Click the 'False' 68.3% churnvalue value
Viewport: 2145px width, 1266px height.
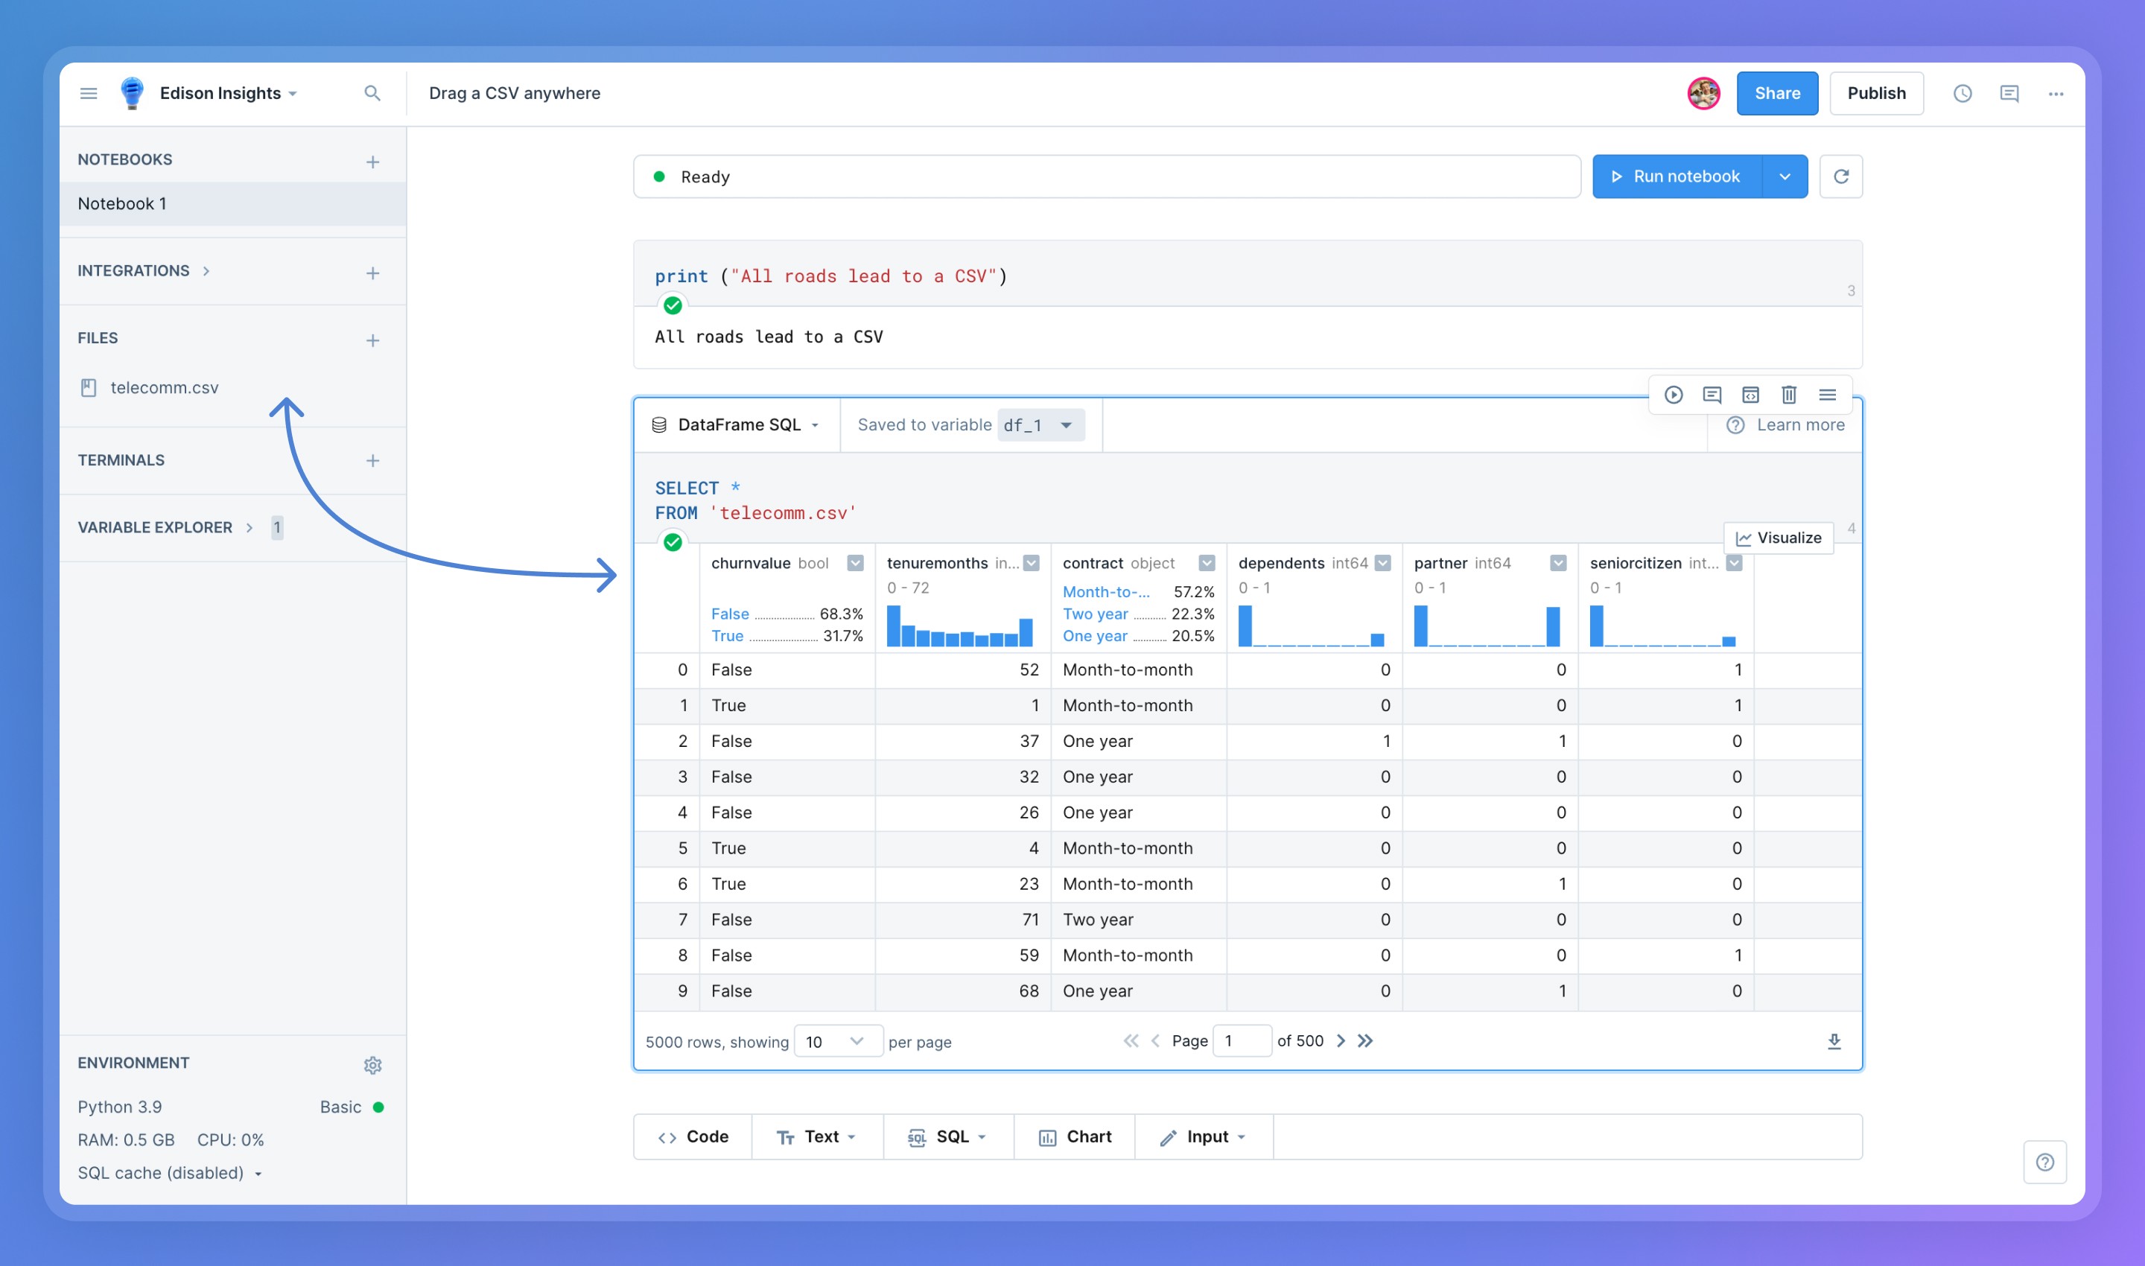coord(786,614)
